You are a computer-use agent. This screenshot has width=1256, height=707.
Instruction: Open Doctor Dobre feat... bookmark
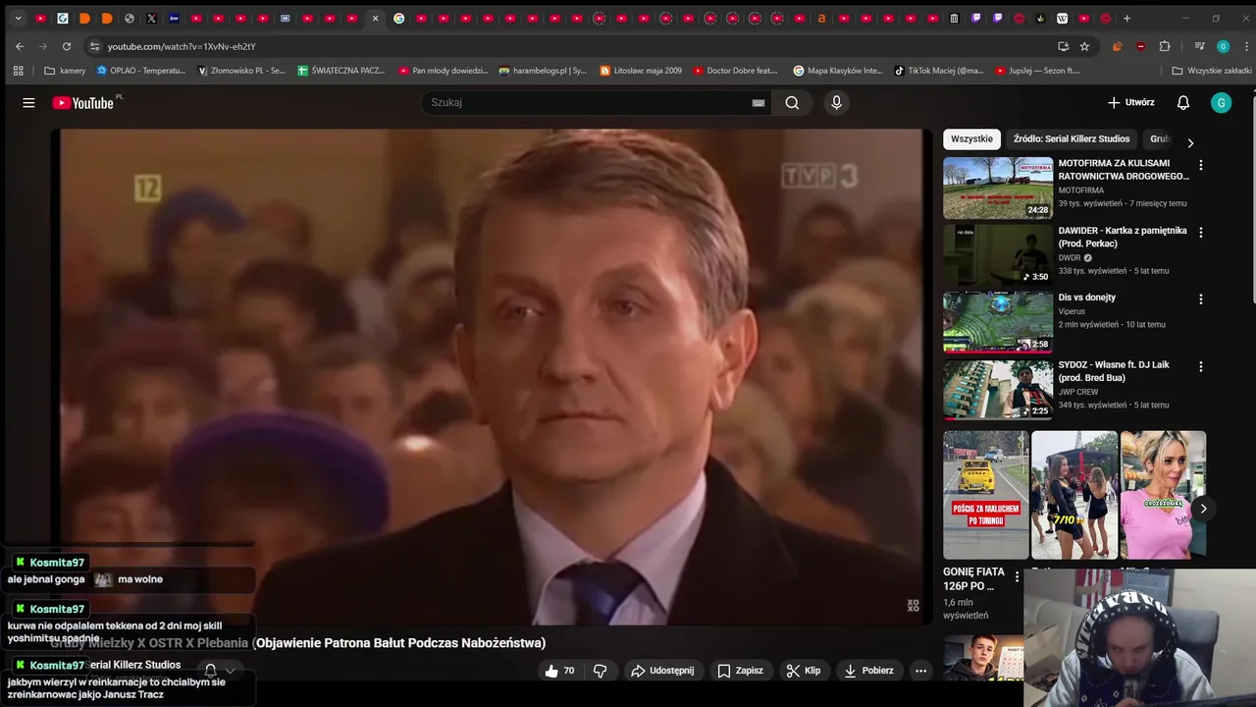(x=735, y=71)
